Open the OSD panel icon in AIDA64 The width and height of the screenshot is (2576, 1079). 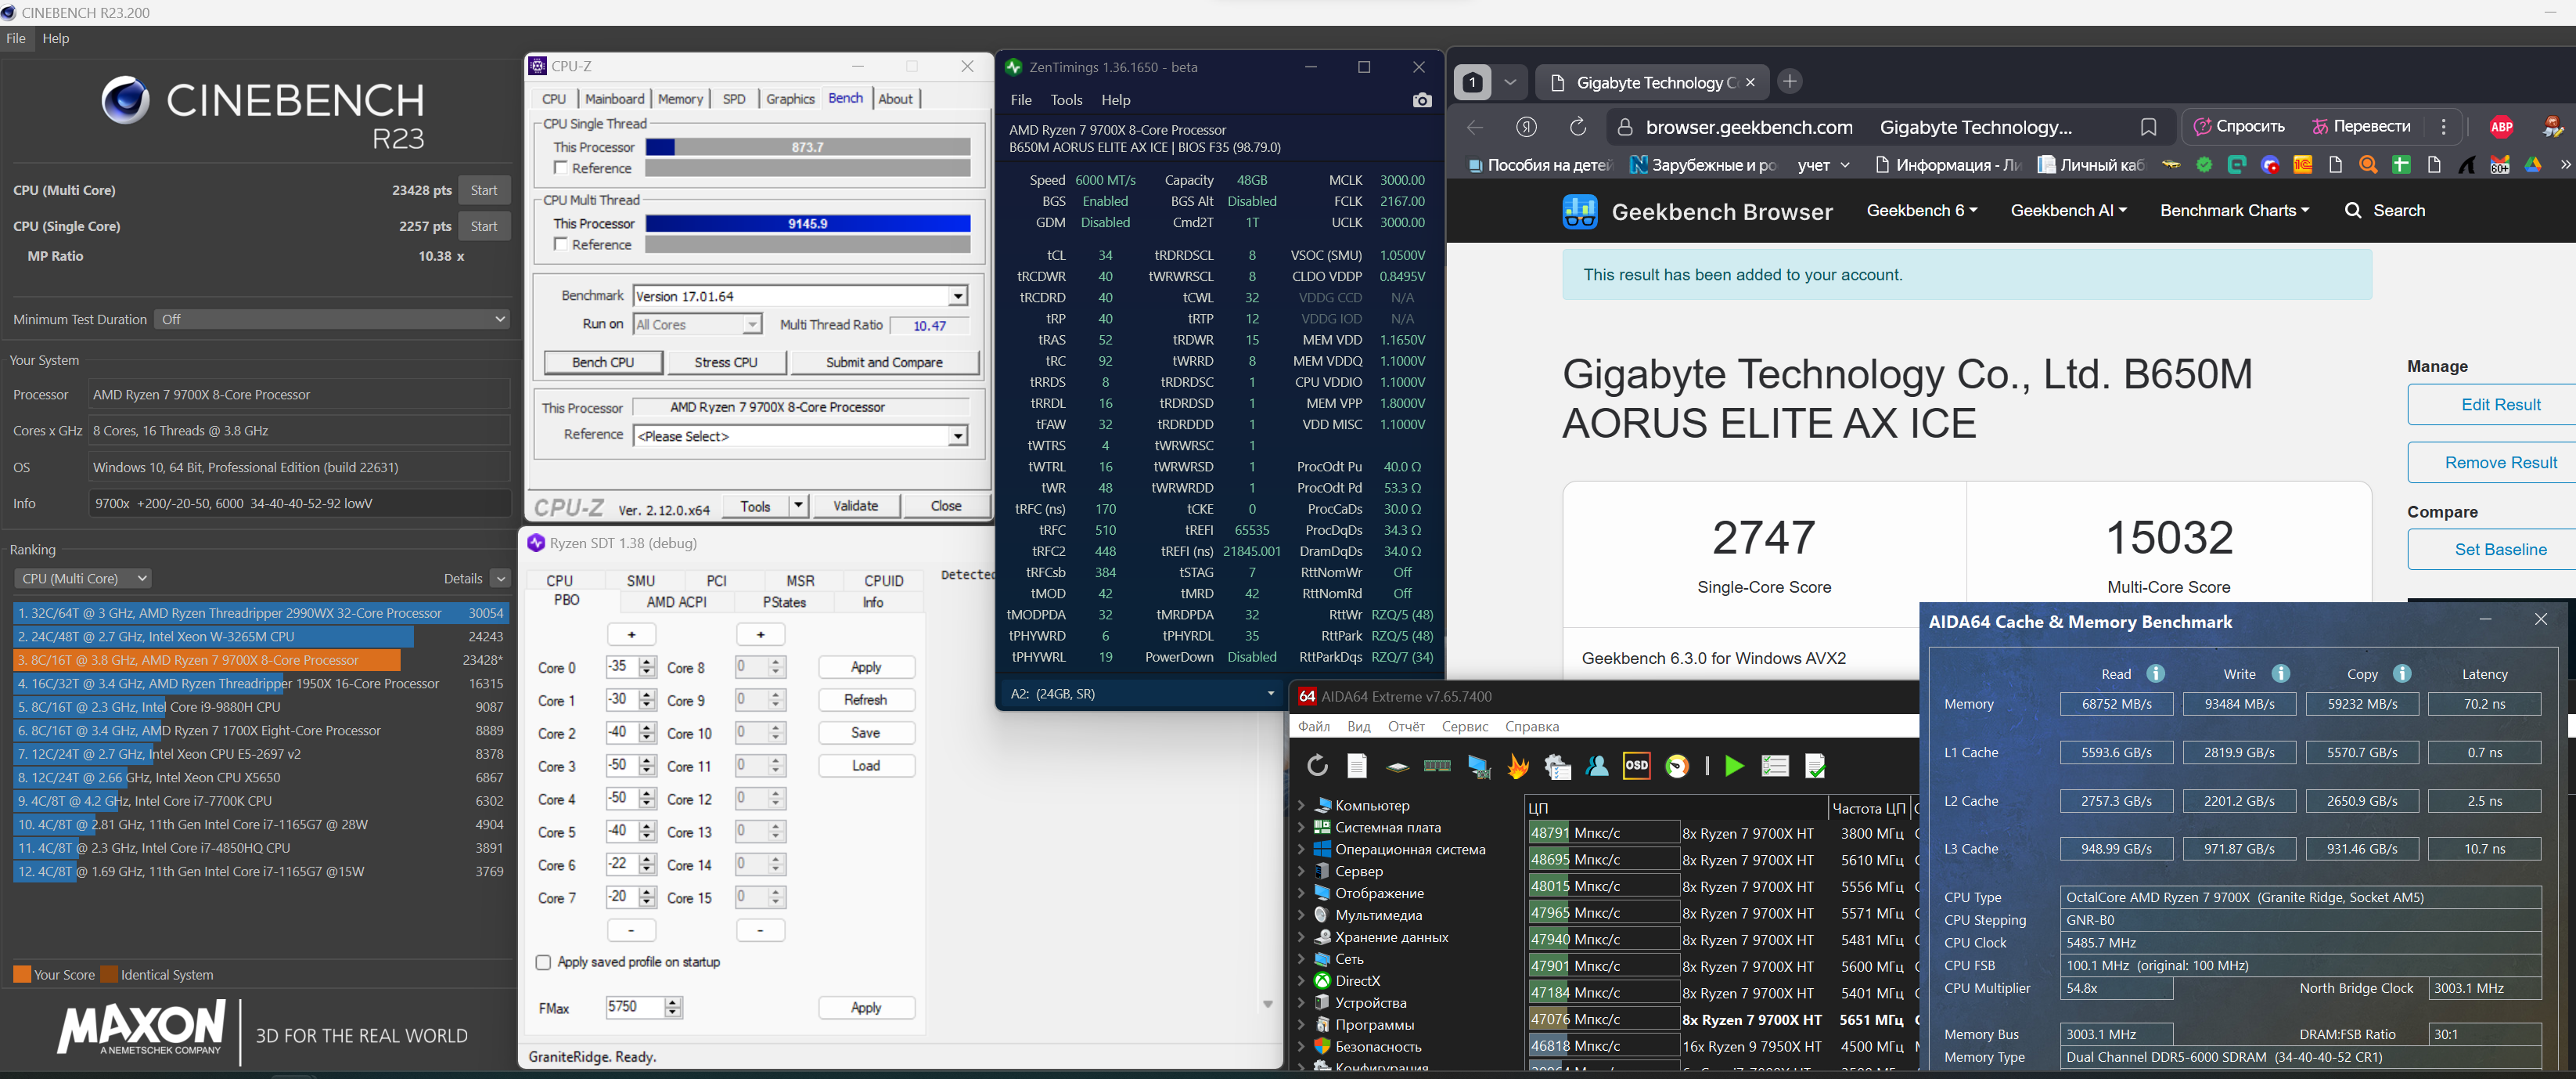[x=1636, y=766]
